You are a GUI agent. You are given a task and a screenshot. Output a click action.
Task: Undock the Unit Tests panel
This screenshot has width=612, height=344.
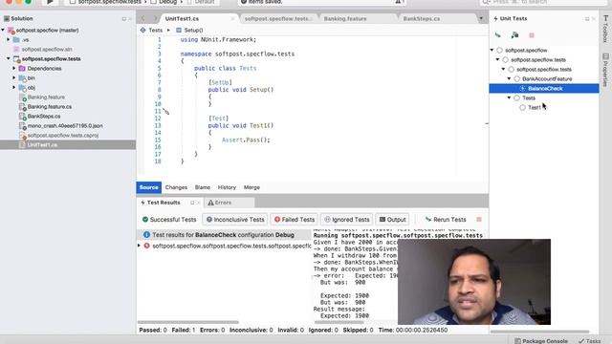pyautogui.click(x=586, y=19)
